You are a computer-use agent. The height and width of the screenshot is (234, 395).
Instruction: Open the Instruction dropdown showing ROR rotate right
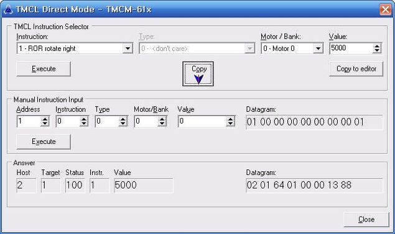tap(128, 48)
